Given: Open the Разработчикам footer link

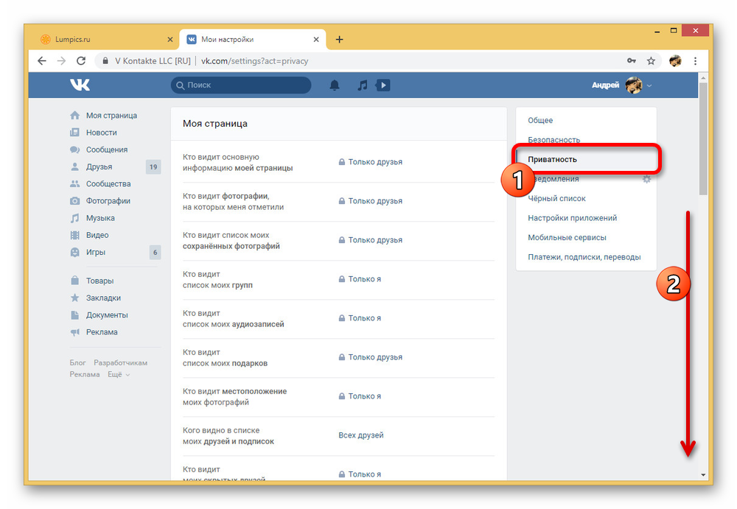Looking at the screenshot, I should 120,362.
